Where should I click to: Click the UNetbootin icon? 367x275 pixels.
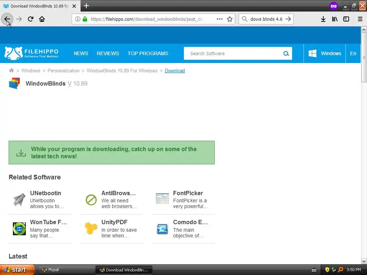(19, 199)
